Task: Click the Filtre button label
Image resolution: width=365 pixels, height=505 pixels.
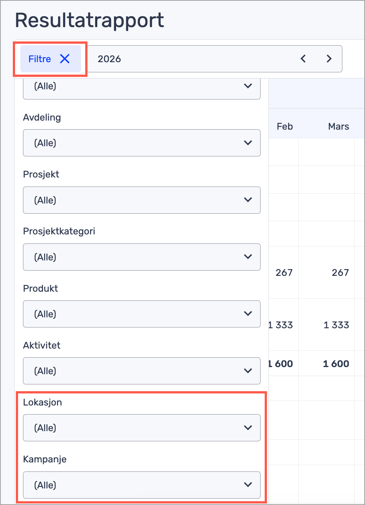Action: coord(40,59)
